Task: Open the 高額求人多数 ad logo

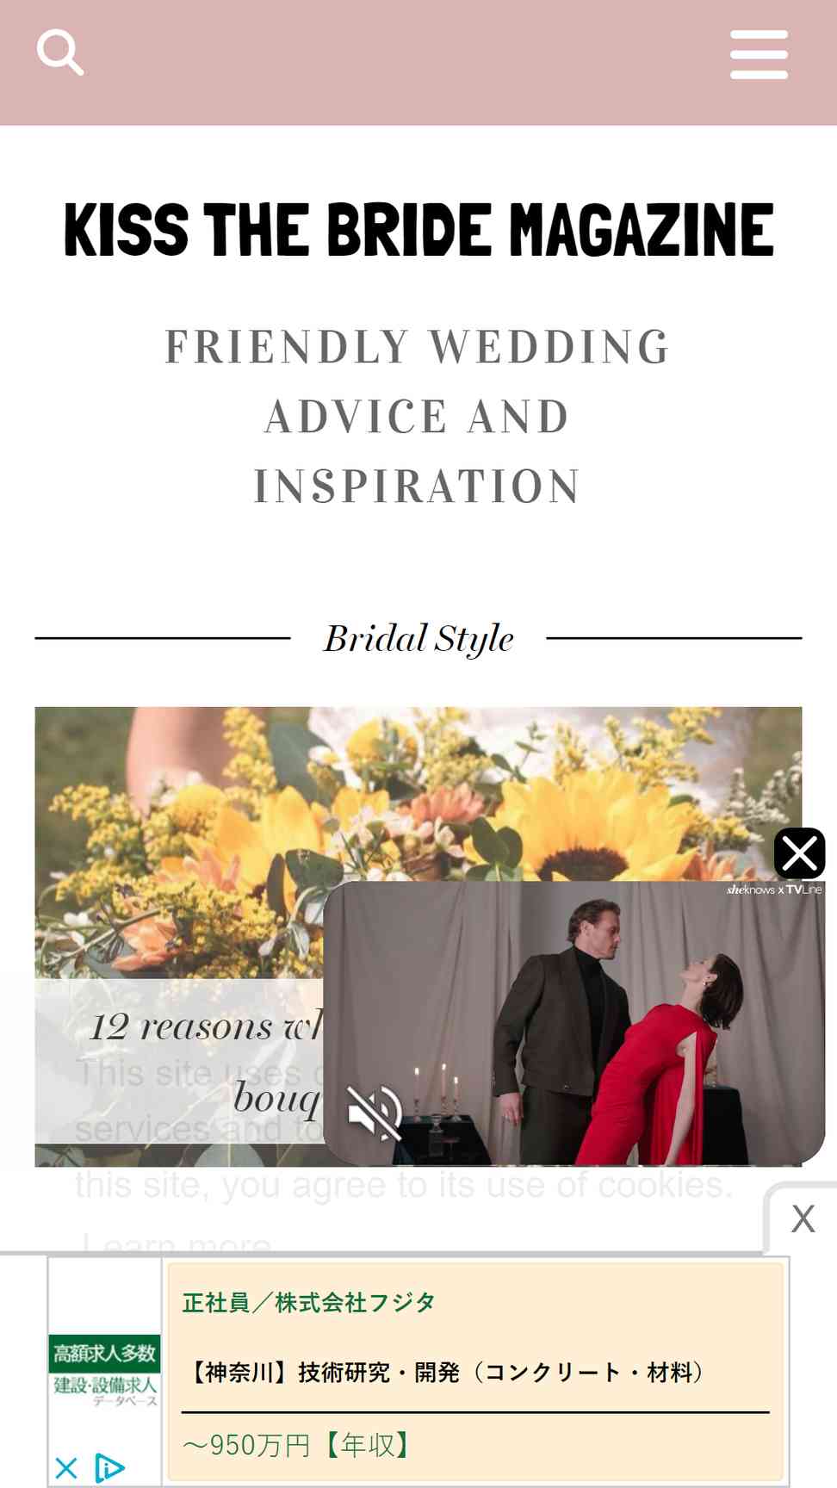Action: pos(105,1371)
